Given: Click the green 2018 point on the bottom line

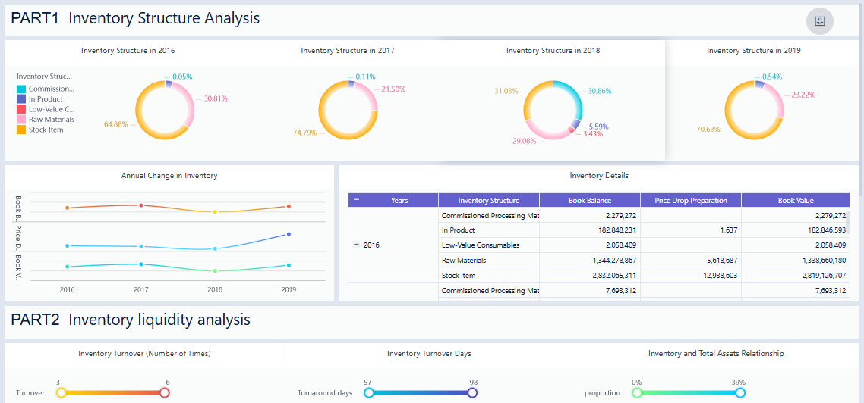Looking at the screenshot, I should click(215, 271).
